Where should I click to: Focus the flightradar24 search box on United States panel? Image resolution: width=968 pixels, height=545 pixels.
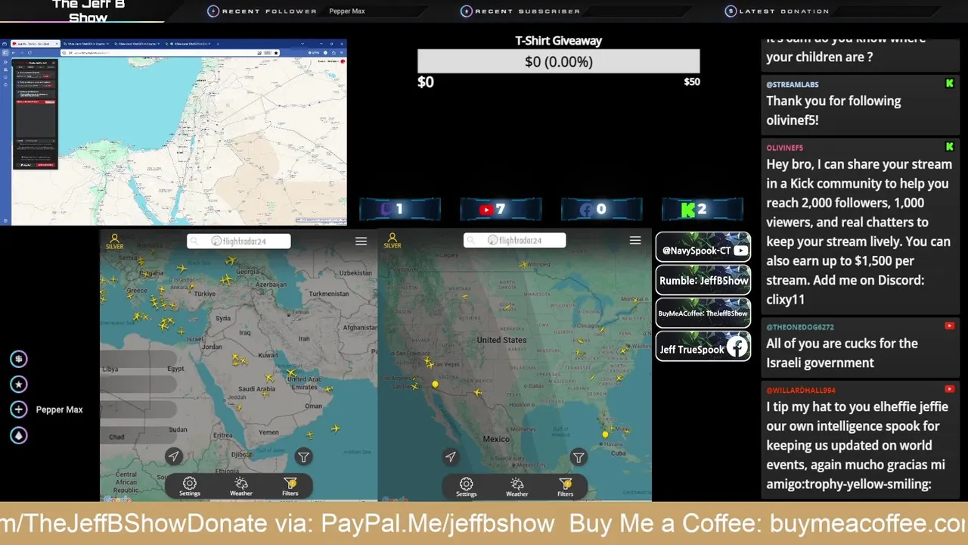[x=515, y=240]
